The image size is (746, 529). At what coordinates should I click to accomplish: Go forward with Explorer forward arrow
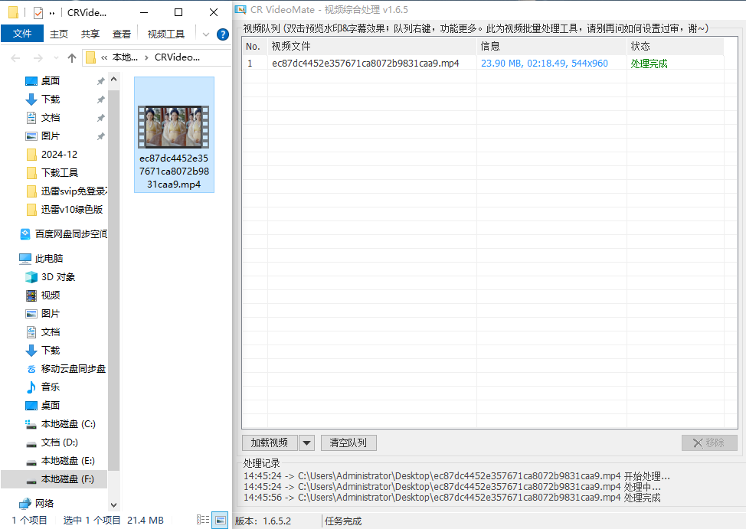pyautogui.click(x=38, y=58)
